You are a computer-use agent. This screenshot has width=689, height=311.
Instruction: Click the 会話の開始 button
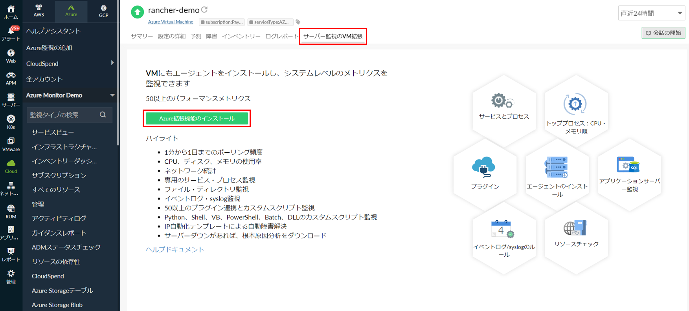[663, 33]
